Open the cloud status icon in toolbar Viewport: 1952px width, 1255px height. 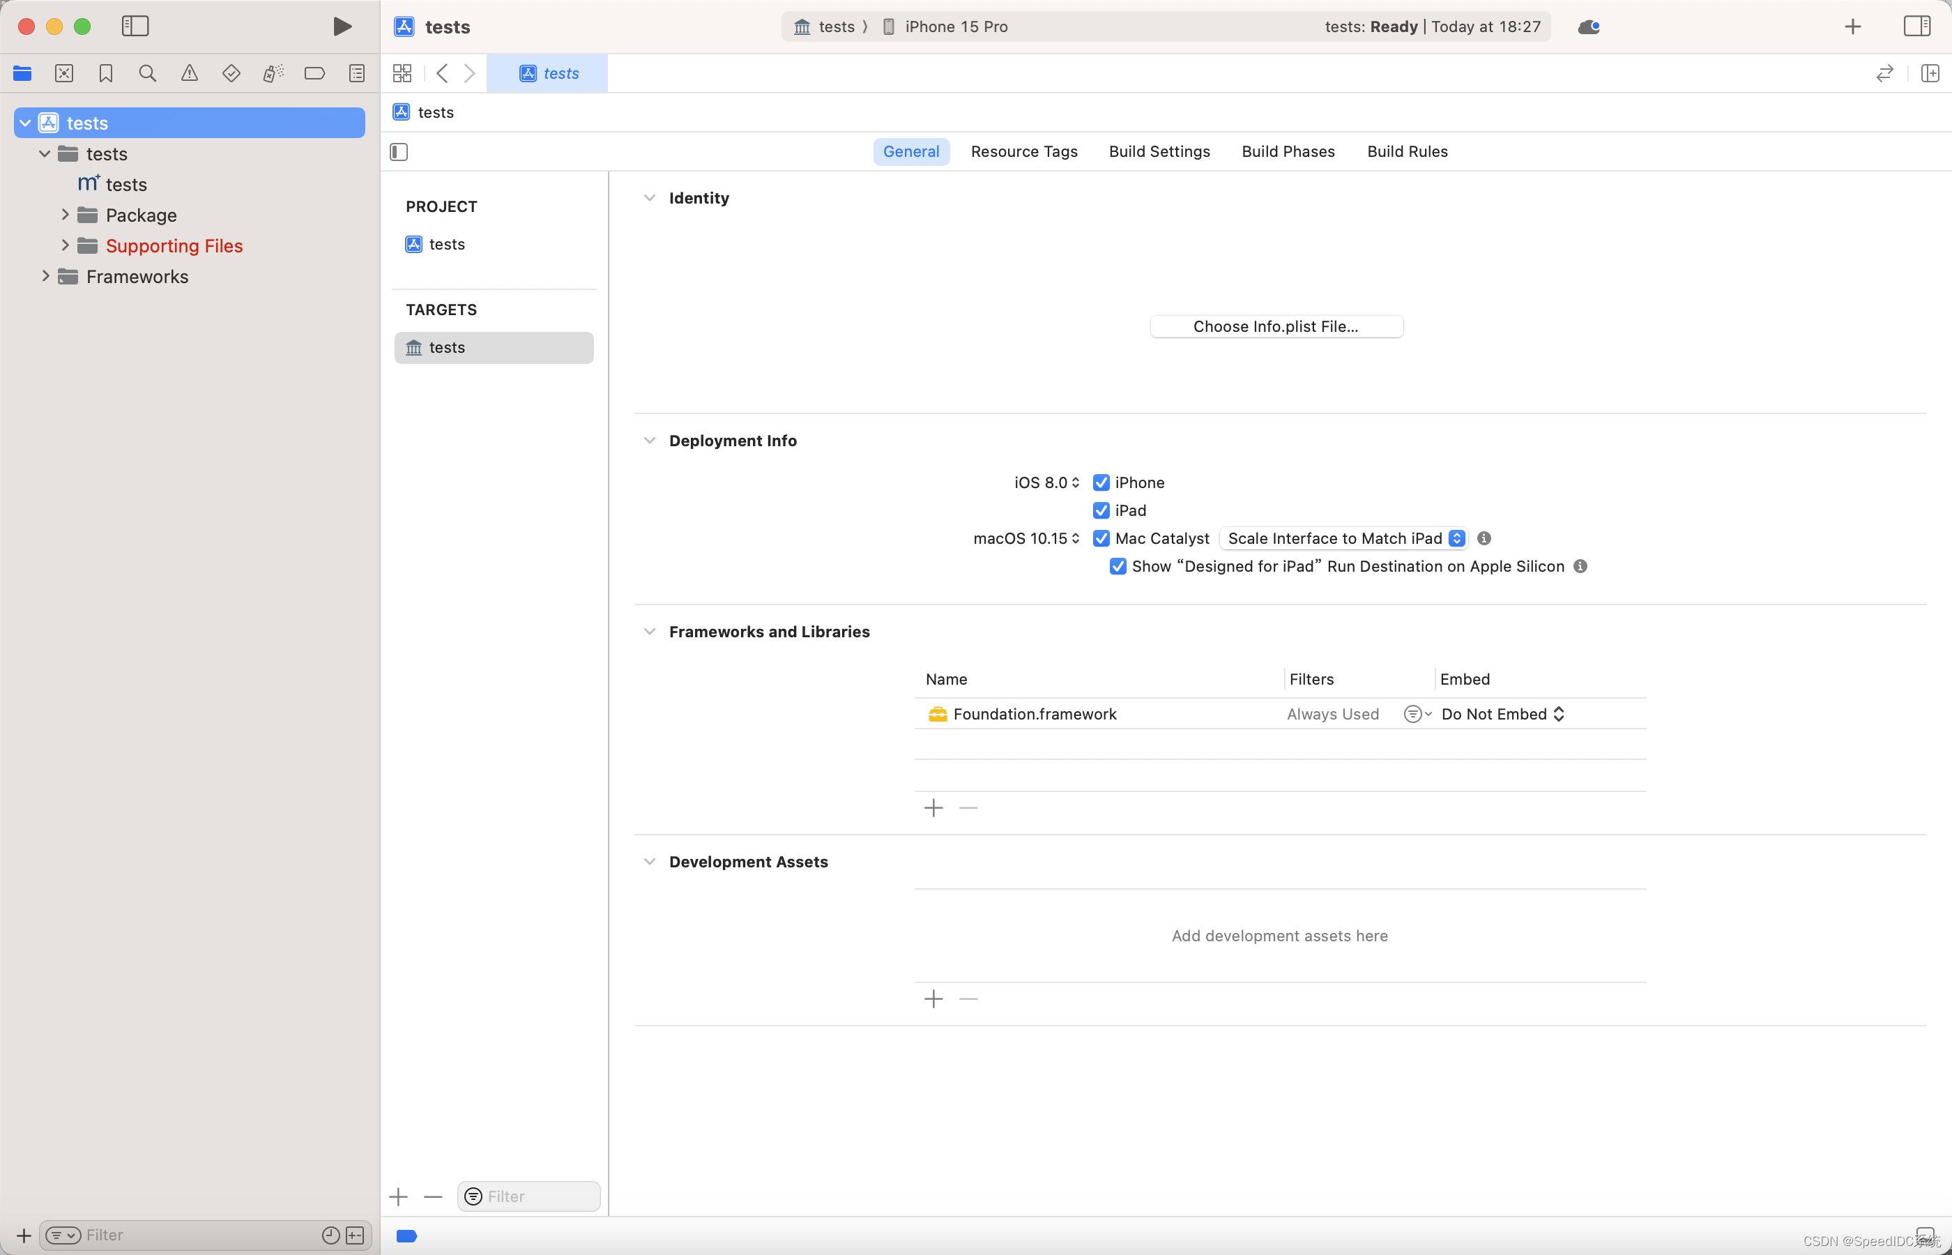(x=1589, y=26)
